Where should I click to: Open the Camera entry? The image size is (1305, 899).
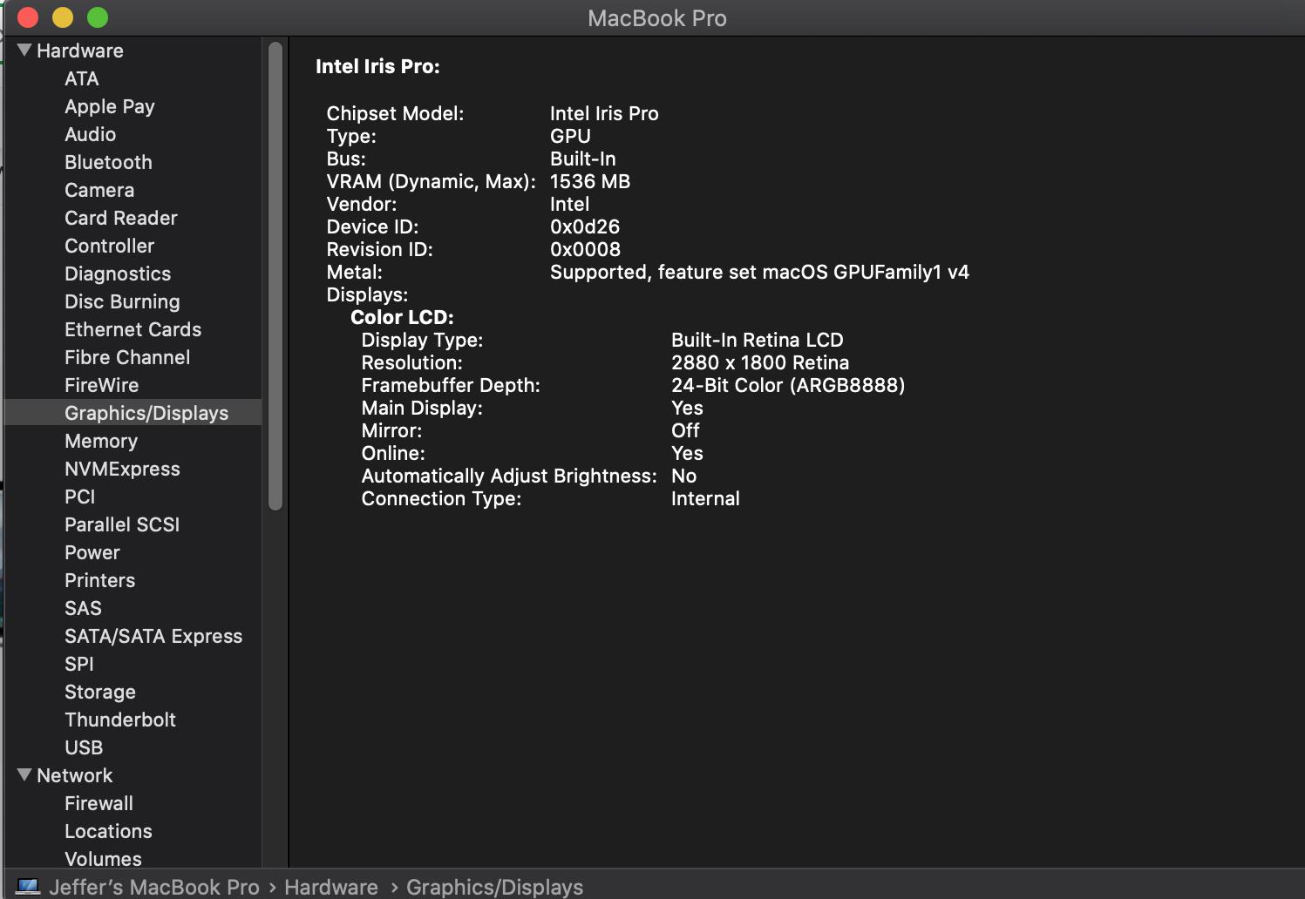99,190
